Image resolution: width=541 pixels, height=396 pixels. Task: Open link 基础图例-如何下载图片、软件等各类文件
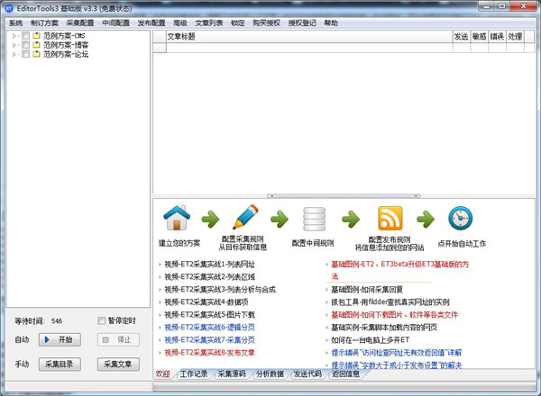(394, 315)
